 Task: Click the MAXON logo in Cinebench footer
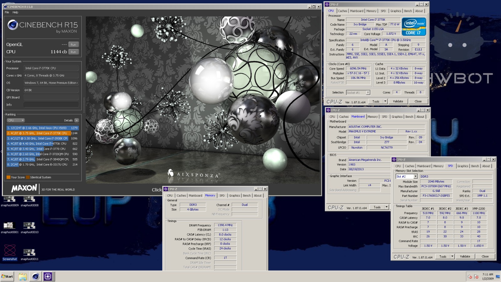point(24,188)
